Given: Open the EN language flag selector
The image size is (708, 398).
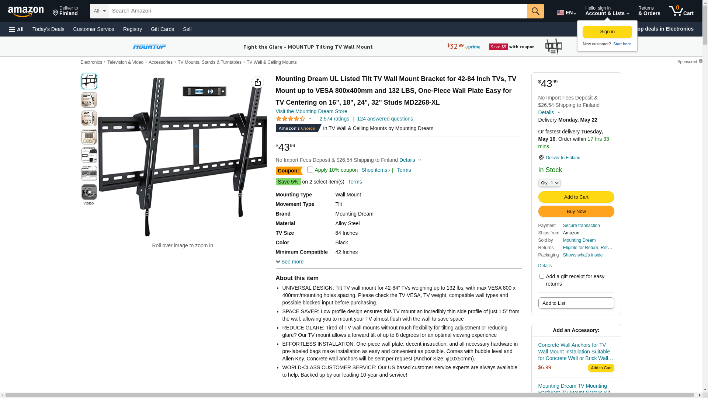Looking at the screenshot, I should pos(566,13).
